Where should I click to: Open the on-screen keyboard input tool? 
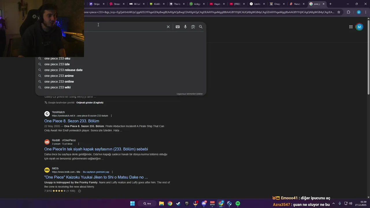[x=177, y=27]
